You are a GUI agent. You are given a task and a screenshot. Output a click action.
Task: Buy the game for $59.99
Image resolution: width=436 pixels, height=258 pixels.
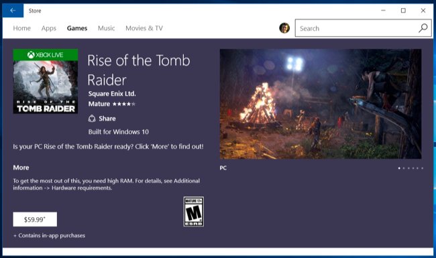[x=35, y=219]
